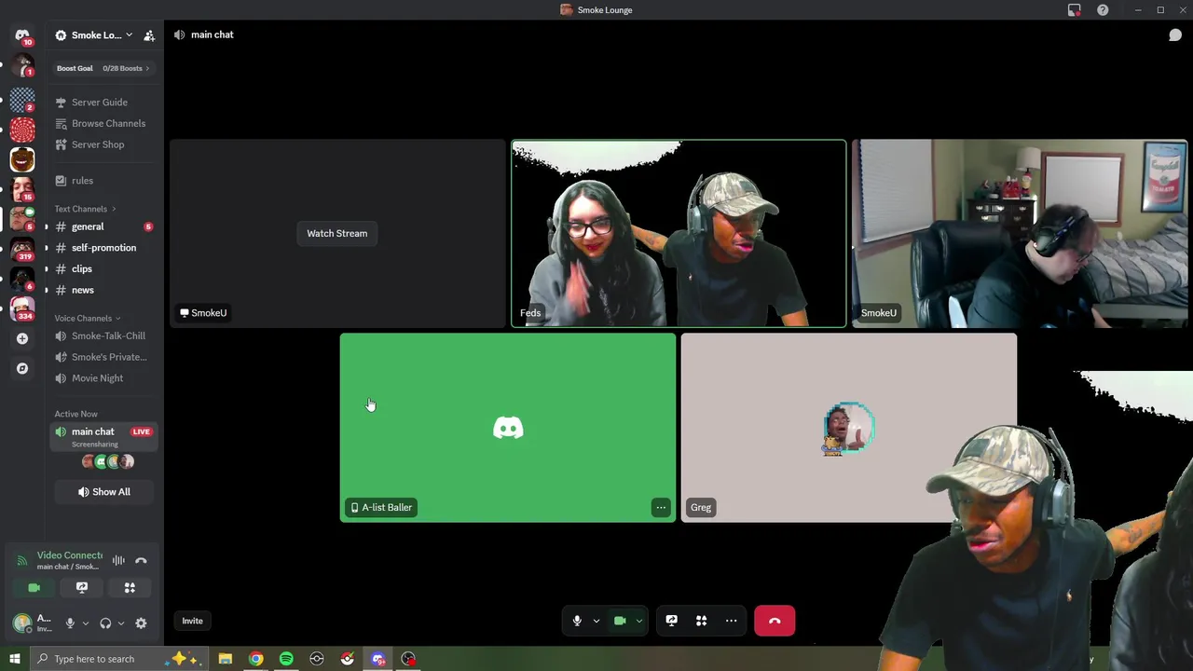Open Discord help question mark icon
The width and height of the screenshot is (1193, 671).
[x=1103, y=10]
